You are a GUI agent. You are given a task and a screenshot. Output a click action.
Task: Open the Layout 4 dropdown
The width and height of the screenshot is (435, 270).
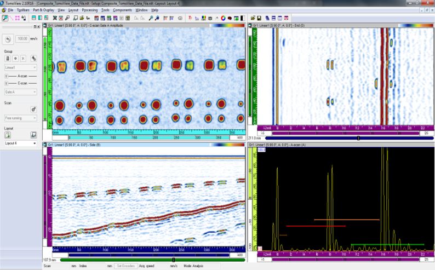[x=20, y=143]
